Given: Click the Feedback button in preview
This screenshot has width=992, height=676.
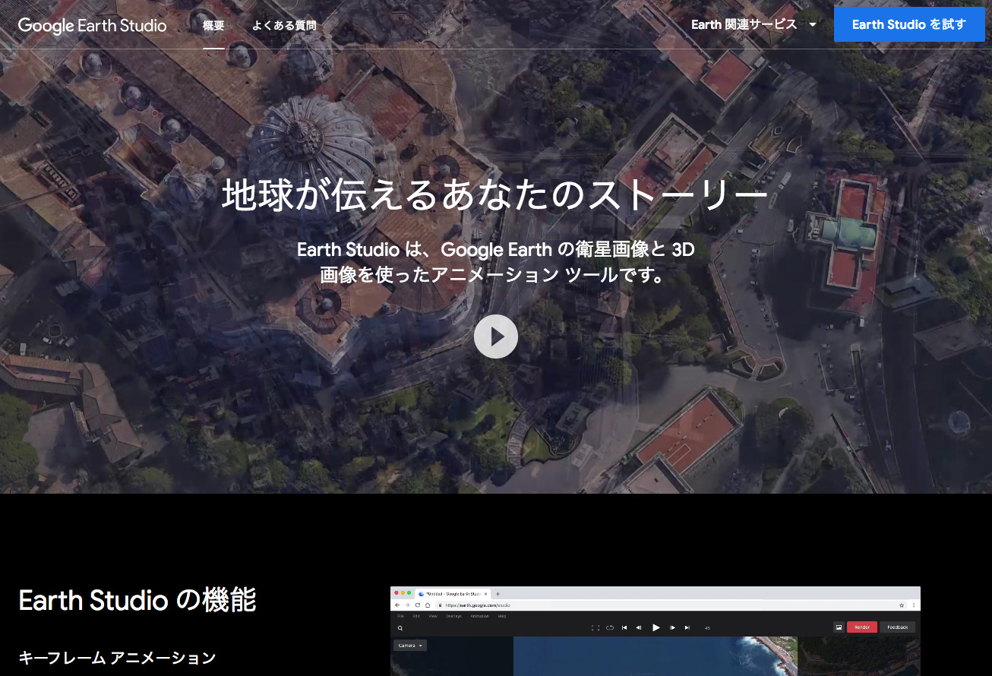Looking at the screenshot, I should click(x=898, y=627).
